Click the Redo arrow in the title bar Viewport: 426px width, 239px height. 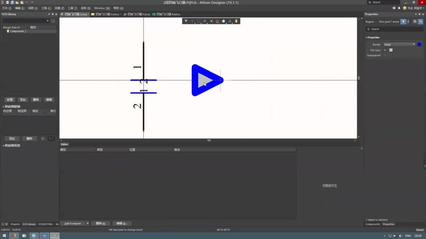(32, 3)
